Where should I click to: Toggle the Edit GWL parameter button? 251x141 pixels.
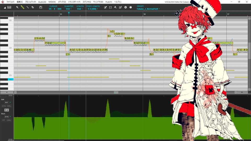click(x=9, y=106)
